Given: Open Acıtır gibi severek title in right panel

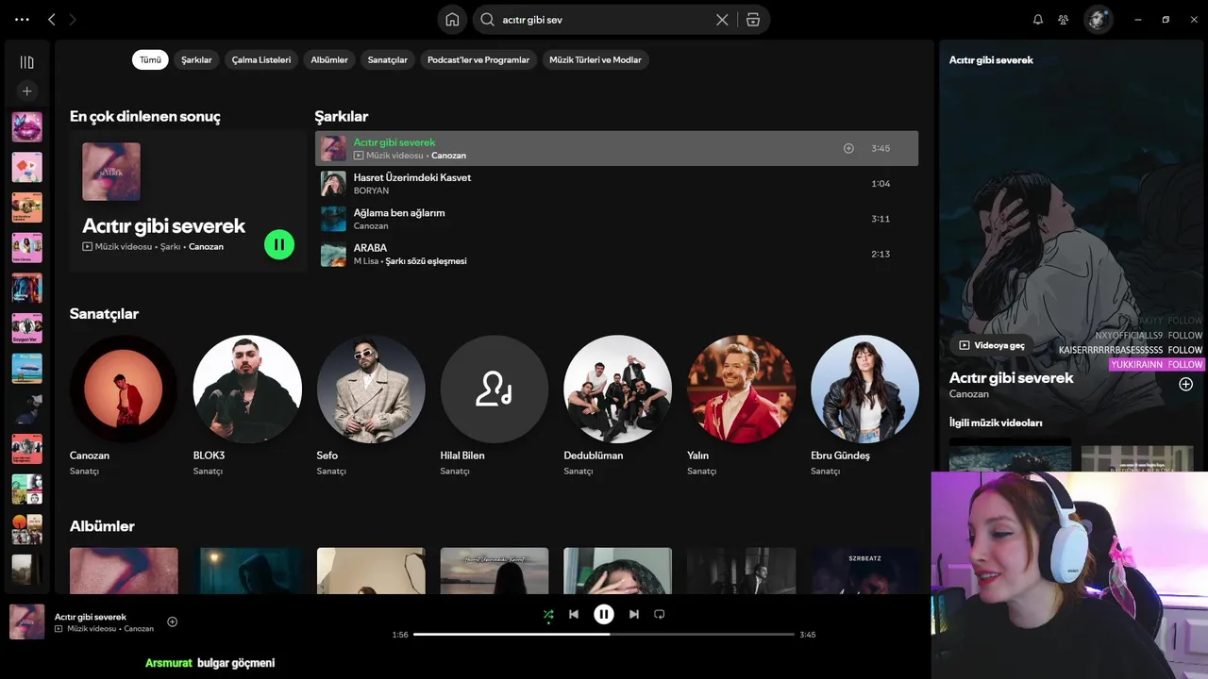Looking at the screenshot, I should (1012, 377).
